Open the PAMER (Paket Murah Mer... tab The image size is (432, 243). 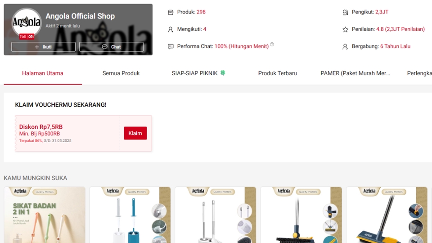[355, 73]
